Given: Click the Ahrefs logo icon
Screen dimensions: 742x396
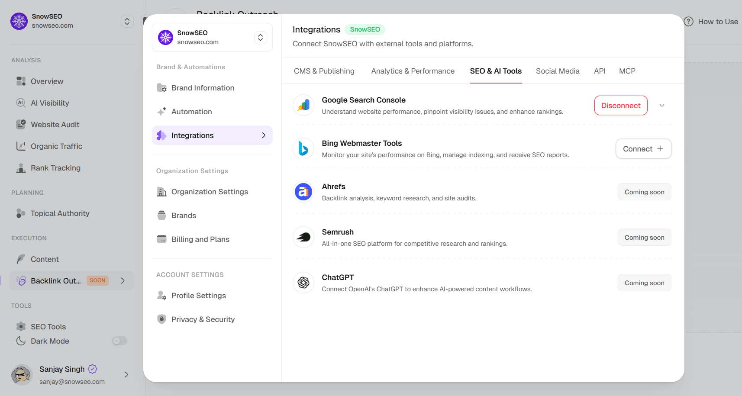Looking at the screenshot, I should click(x=303, y=192).
